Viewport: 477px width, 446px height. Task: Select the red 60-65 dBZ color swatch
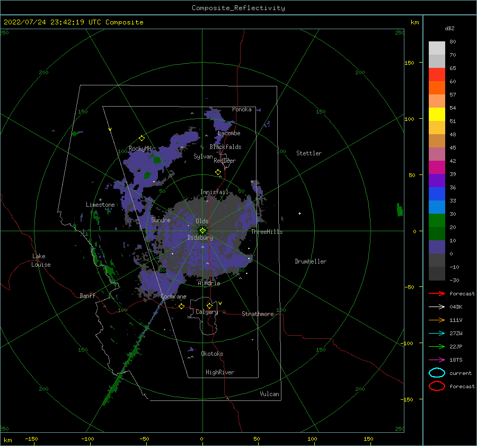(437, 75)
